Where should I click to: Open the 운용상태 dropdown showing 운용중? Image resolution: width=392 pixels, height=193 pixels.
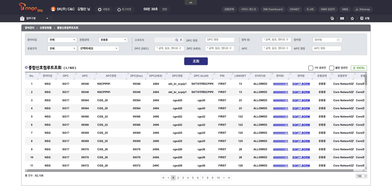113,40
